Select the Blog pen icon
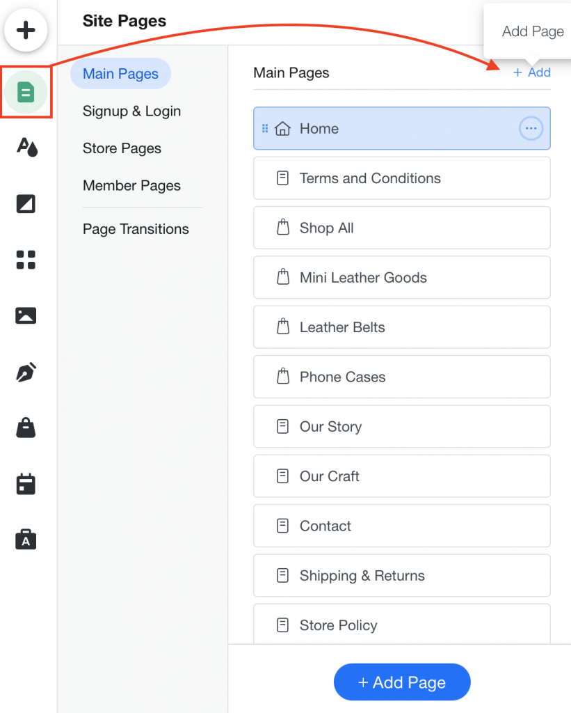The width and height of the screenshot is (571, 713). tap(26, 371)
